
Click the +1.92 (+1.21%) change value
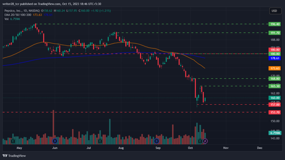click(101, 11)
